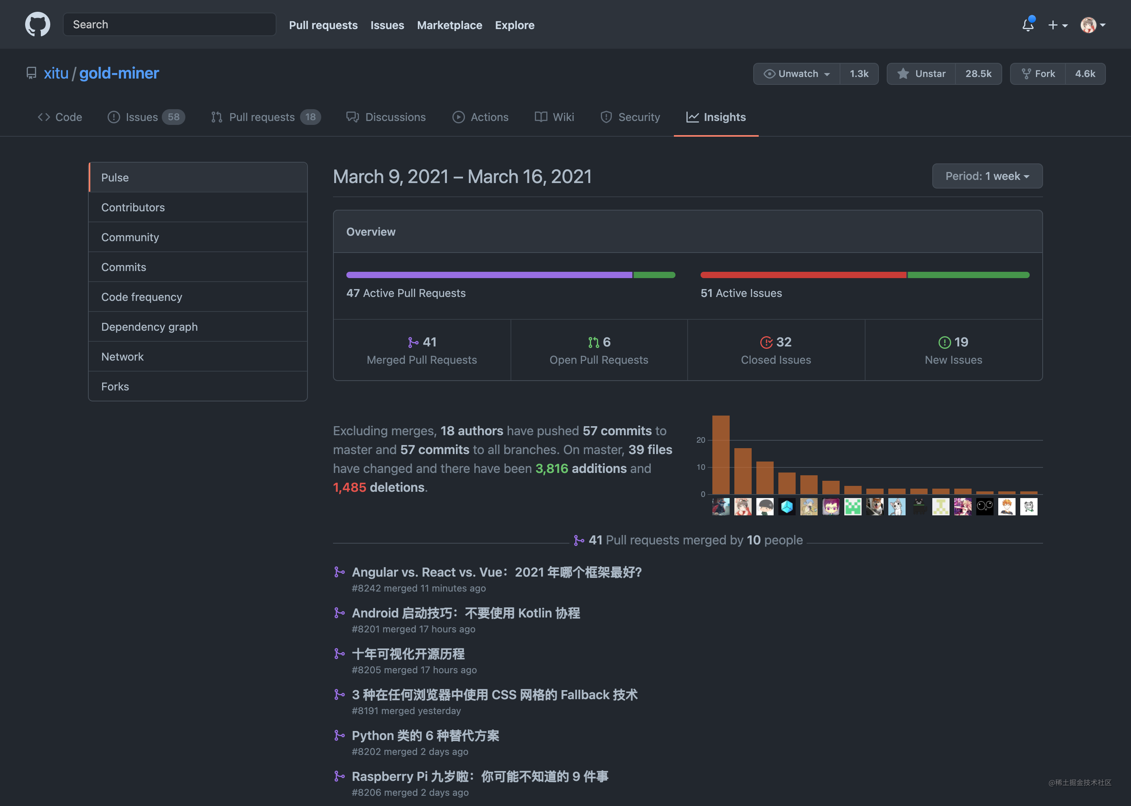Viewport: 1131px width, 806px height.
Task: Open Pull requests in the top navigation
Action: click(x=323, y=25)
